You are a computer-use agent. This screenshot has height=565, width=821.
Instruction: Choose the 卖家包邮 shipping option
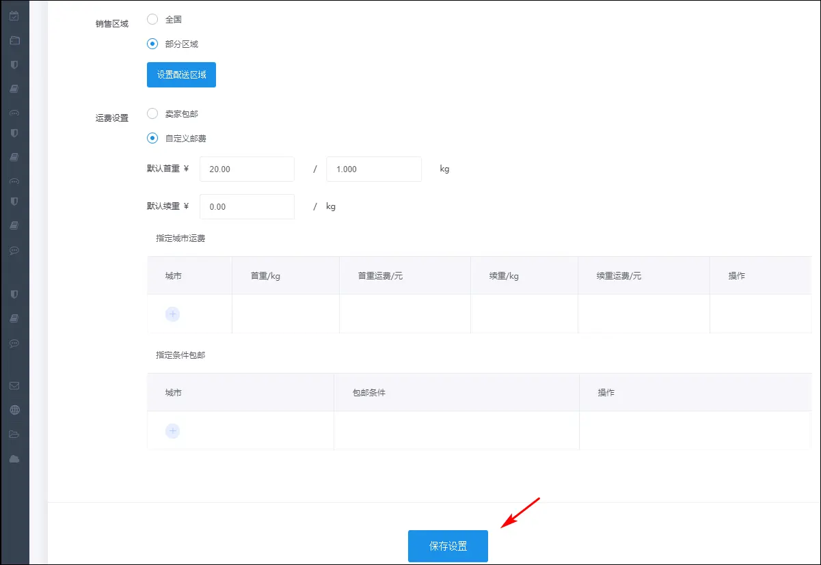click(152, 113)
